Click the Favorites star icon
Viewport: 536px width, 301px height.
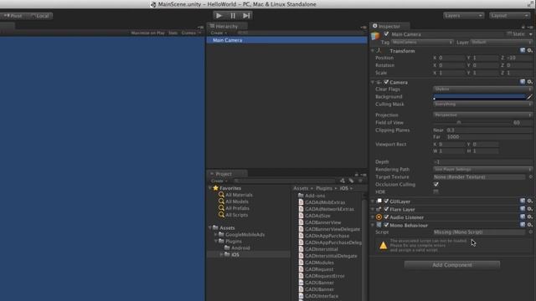point(215,188)
